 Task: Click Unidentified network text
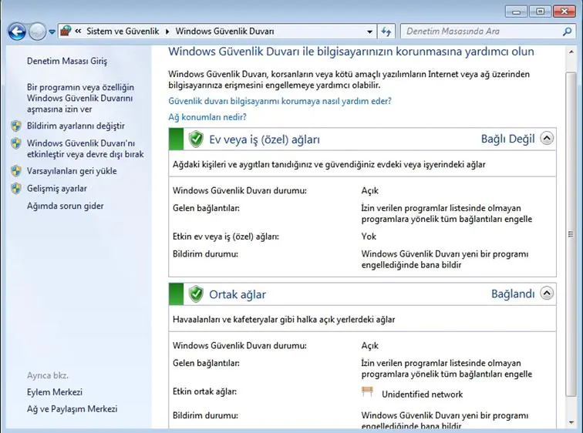pos(423,394)
